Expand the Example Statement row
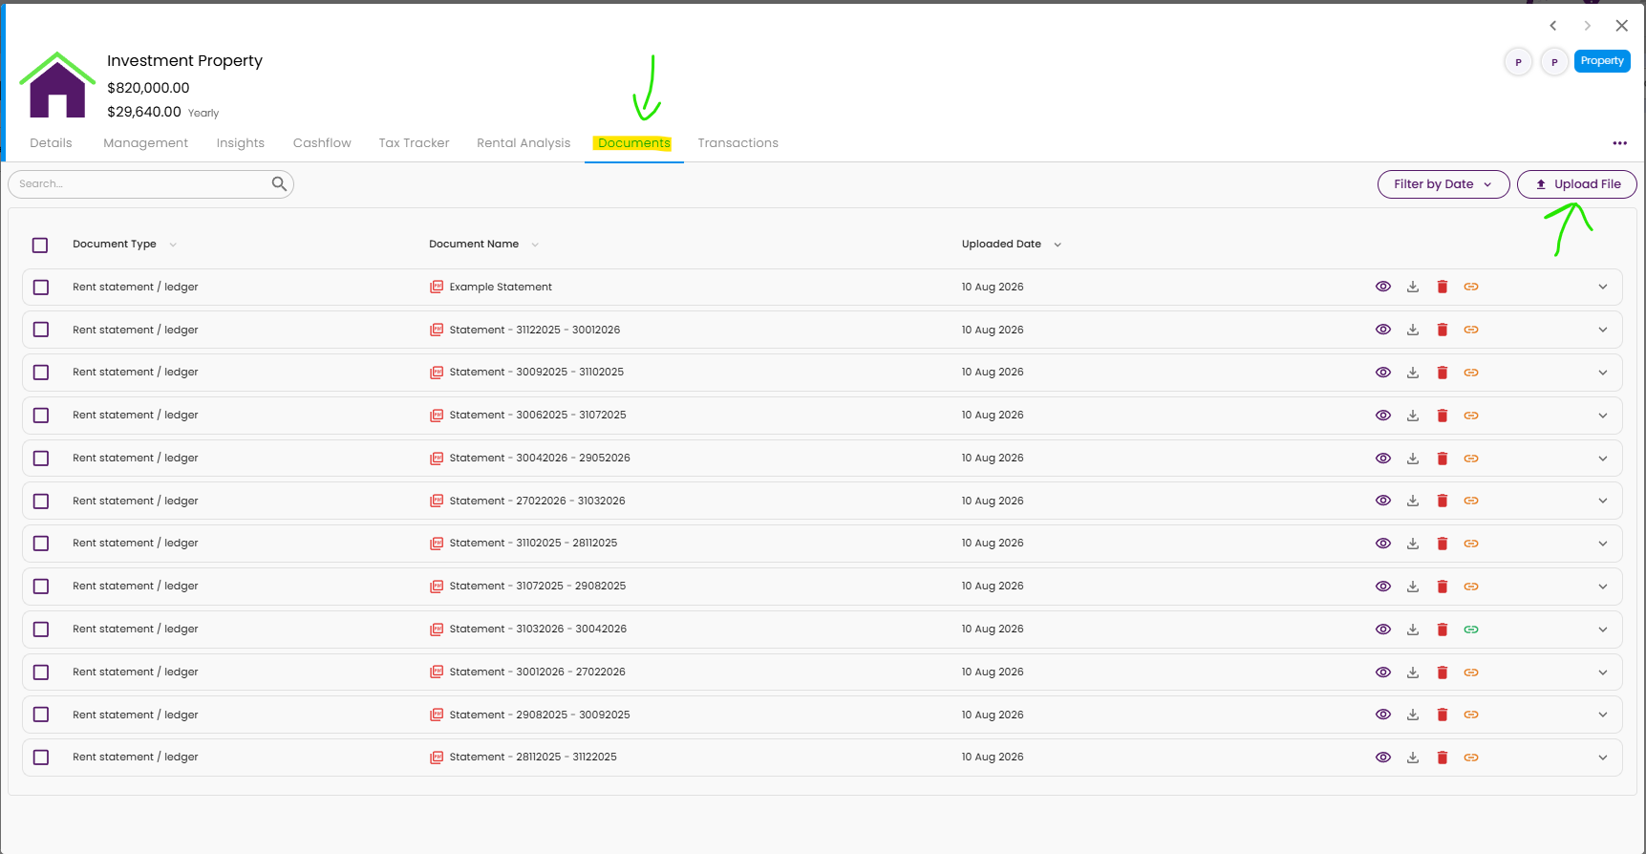The width and height of the screenshot is (1646, 854). 1603,287
